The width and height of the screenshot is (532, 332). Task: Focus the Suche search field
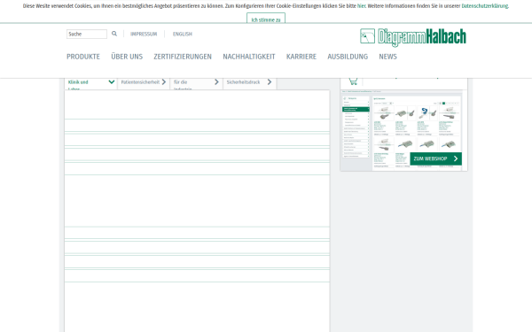coord(87,34)
